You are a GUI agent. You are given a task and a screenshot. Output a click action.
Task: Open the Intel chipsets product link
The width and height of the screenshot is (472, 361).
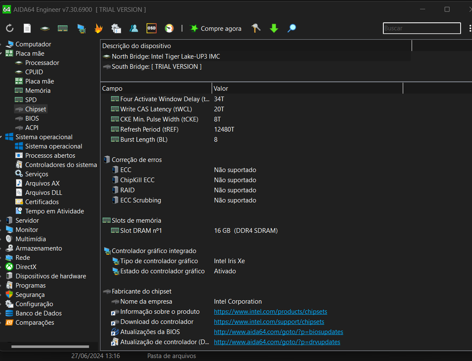(270, 312)
